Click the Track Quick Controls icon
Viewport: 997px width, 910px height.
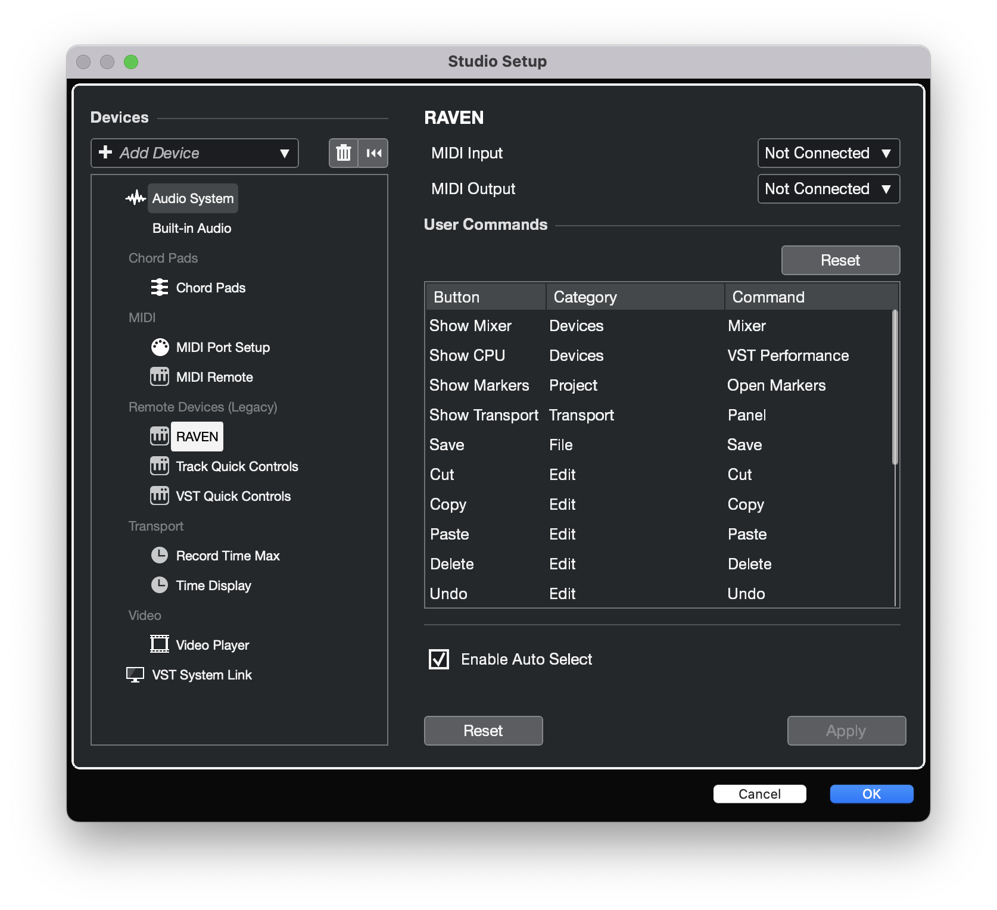(x=160, y=466)
